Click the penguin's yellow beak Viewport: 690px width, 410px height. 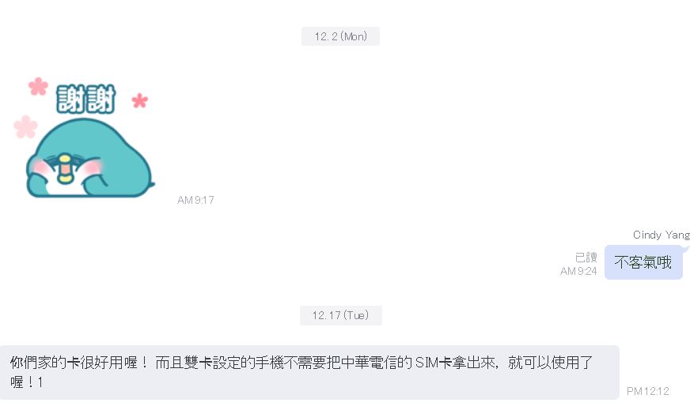coord(65,168)
